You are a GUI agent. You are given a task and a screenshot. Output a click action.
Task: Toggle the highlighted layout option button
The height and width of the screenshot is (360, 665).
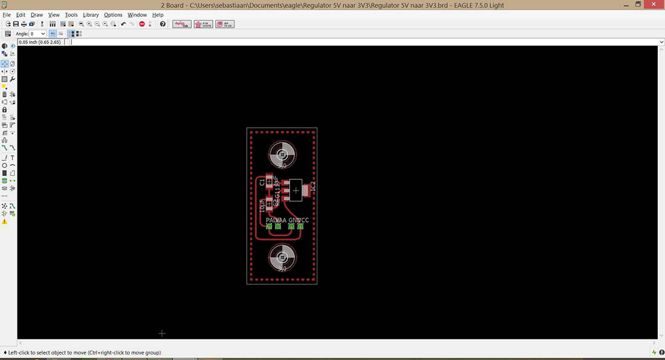tap(71, 33)
